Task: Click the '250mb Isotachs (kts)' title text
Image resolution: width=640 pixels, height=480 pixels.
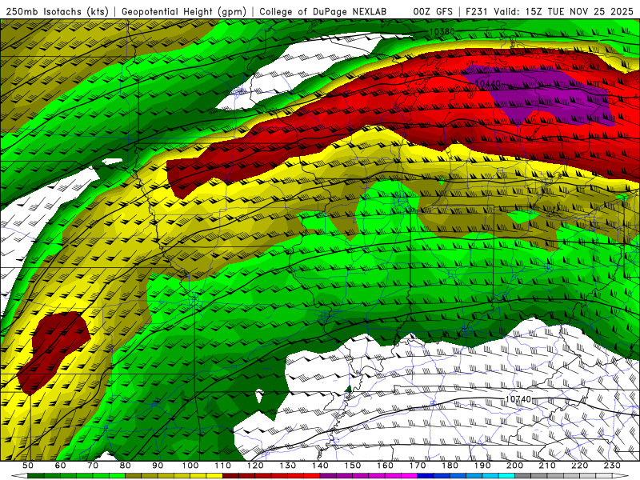Action: 58,11
